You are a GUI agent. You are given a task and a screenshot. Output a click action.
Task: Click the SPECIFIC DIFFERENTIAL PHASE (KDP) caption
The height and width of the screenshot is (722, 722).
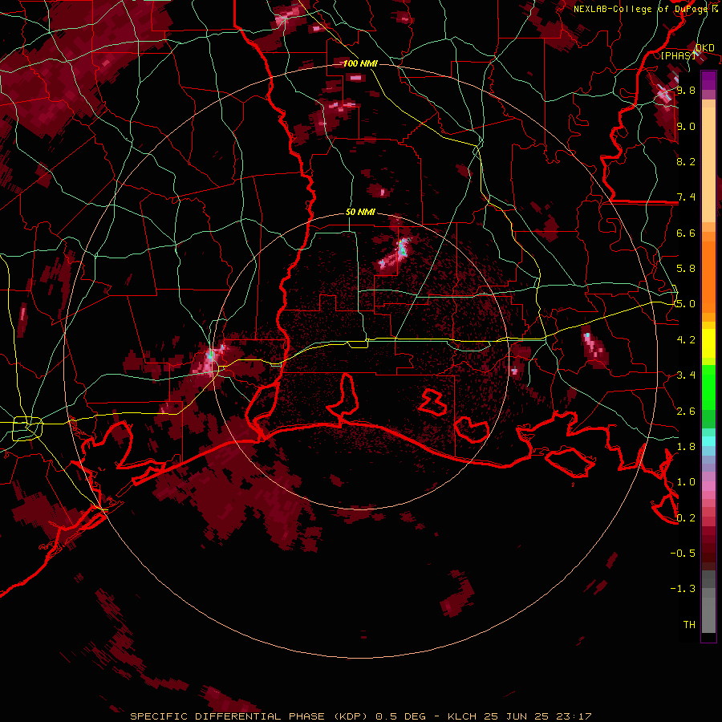click(248, 716)
